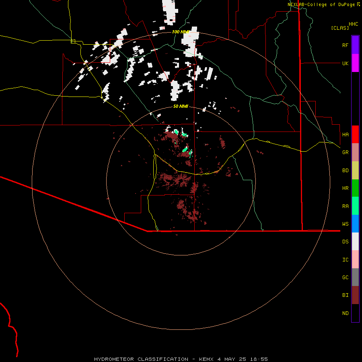
Task: Click the HA red legend swatch
Action: coord(355,134)
